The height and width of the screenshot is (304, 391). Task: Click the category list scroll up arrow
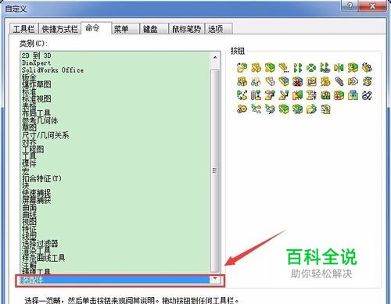[215, 57]
